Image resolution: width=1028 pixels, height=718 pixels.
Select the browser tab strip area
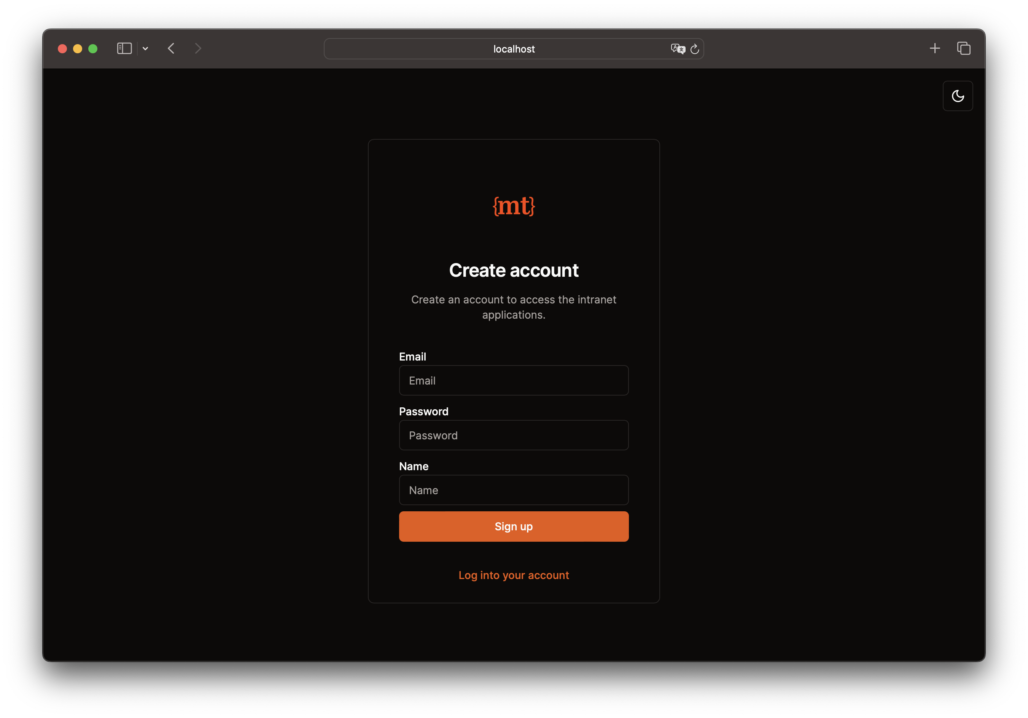click(x=514, y=48)
